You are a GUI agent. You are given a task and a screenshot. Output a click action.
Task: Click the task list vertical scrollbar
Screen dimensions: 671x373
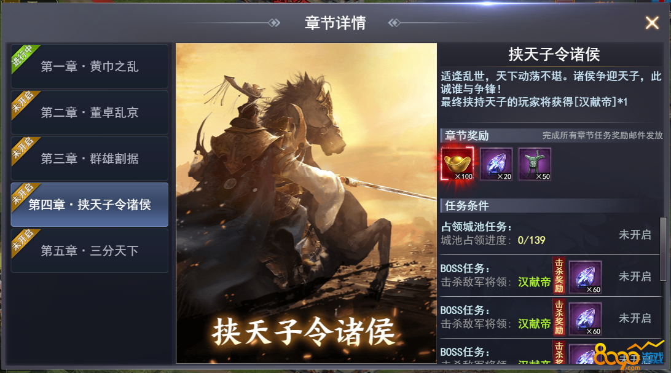[x=663, y=249]
